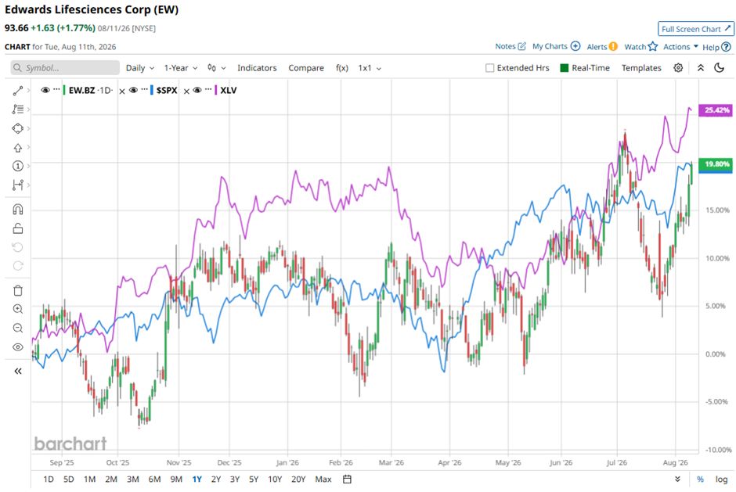Click the purple XLV color marker

coord(215,90)
